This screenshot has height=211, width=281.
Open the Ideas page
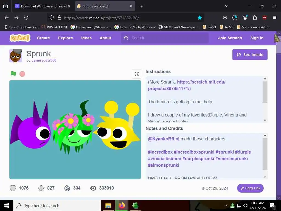[86, 38]
